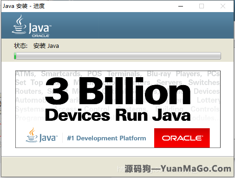Screen dimensions: 235x178
Task: Click the installation progress bar
Action: click(117, 56)
